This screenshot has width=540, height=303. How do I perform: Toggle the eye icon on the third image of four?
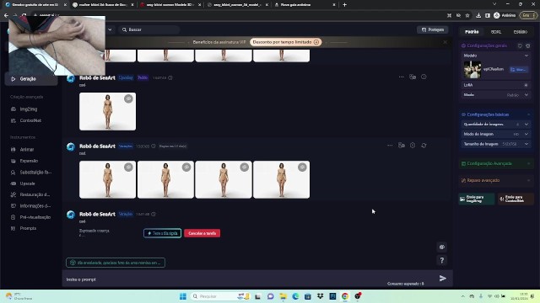pyautogui.click(x=244, y=167)
